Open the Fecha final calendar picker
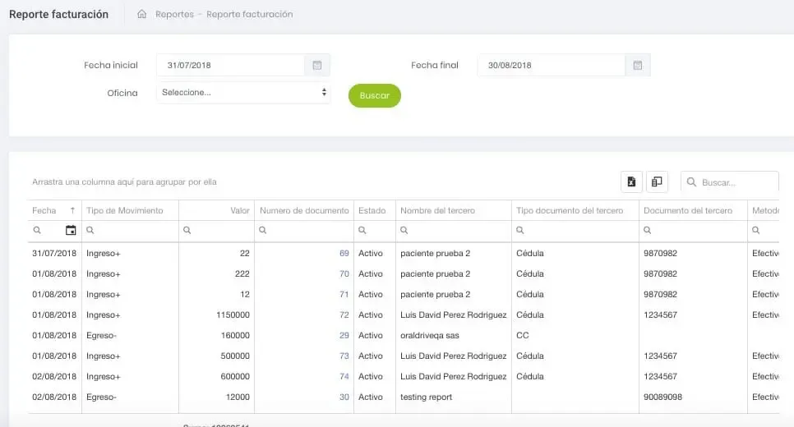The image size is (794, 427). coord(638,66)
